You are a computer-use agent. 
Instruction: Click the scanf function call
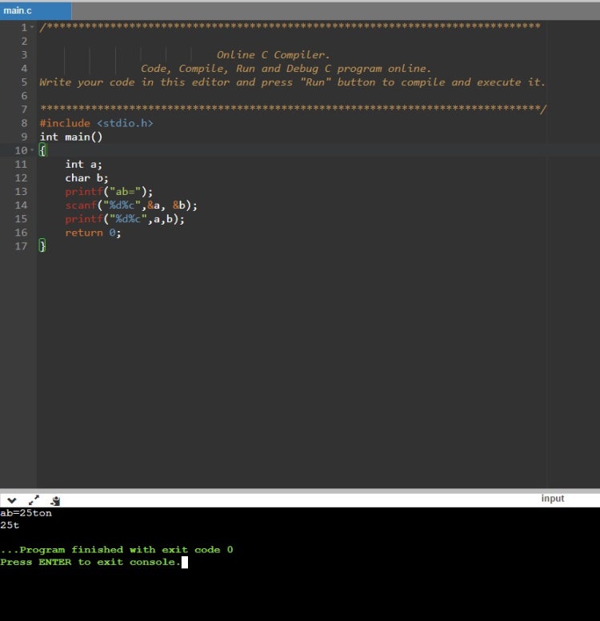(79, 205)
